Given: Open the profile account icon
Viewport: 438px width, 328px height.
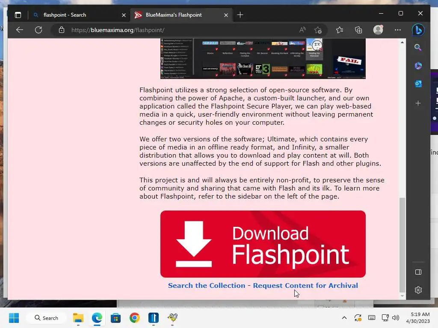Looking at the screenshot, I should pos(378,30).
